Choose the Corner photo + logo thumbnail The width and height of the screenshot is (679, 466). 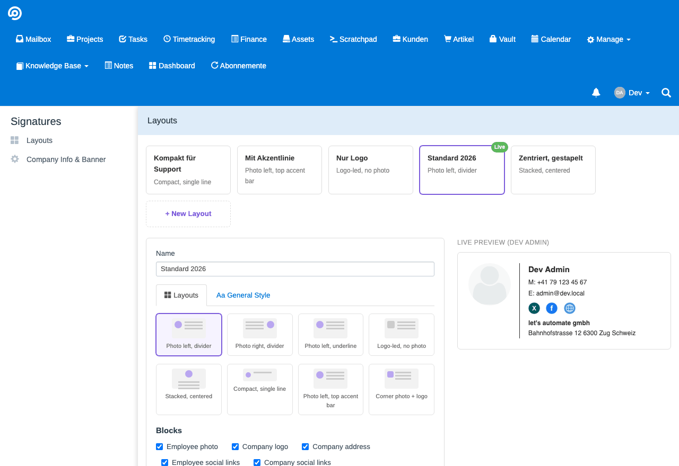click(x=402, y=389)
